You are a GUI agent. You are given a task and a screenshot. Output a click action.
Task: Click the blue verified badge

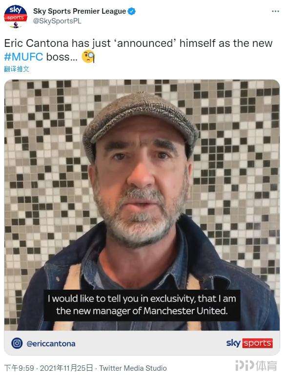coord(132,11)
